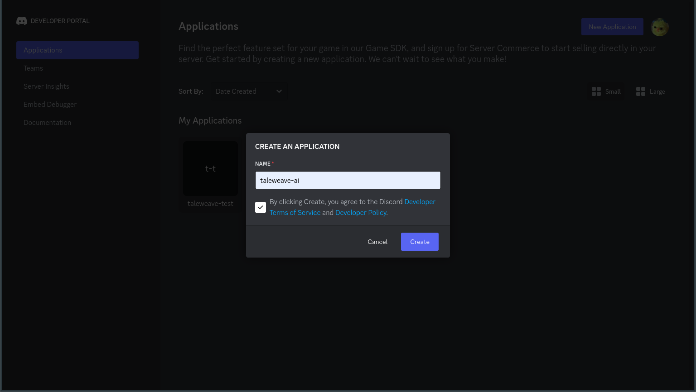Click the Sort By label
This screenshot has height=392, width=696.
click(191, 91)
